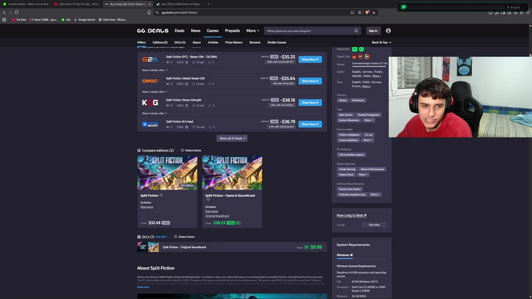
Task: Expand Show 1 similar offer under Kinguin
Action: click(155, 113)
